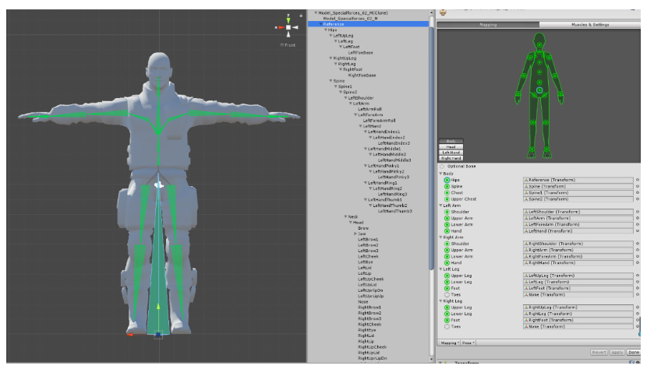The height and width of the screenshot is (369, 647).
Task: Click the scene orientation gizmo
Action: pyautogui.click(x=288, y=27)
